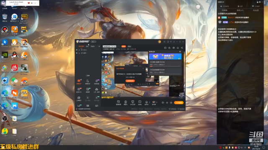Switch to the third scene tab
Viewport: 268px width, 150px height.
[x=93, y=46]
